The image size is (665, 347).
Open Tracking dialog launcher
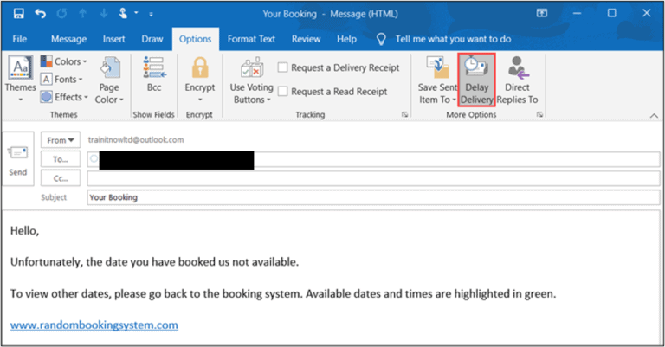click(x=404, y=114)
